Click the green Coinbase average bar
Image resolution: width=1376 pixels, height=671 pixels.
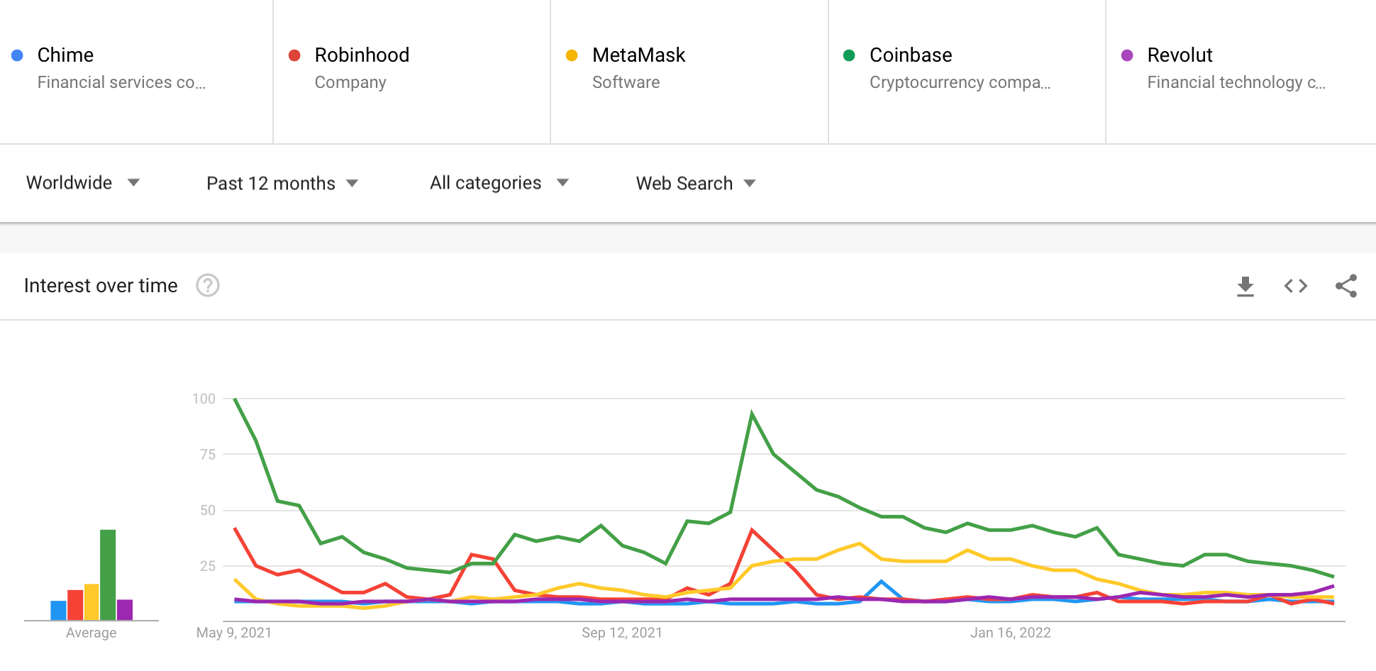108,575
